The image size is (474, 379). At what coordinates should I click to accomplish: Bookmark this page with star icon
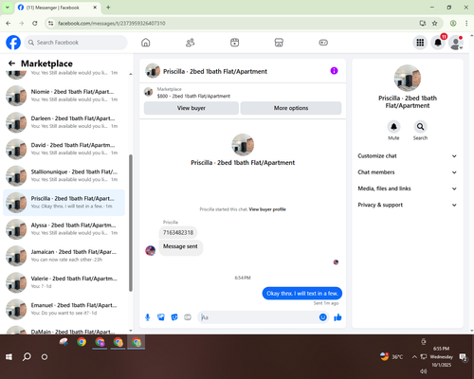[x=435, y=23]
